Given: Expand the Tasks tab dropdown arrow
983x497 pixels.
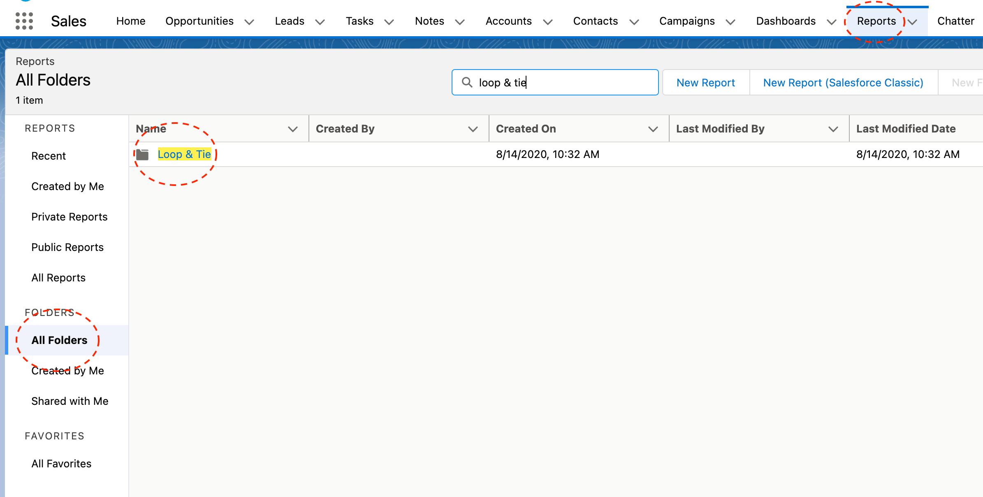Looking at the screenshot, I should pos(389,22).
